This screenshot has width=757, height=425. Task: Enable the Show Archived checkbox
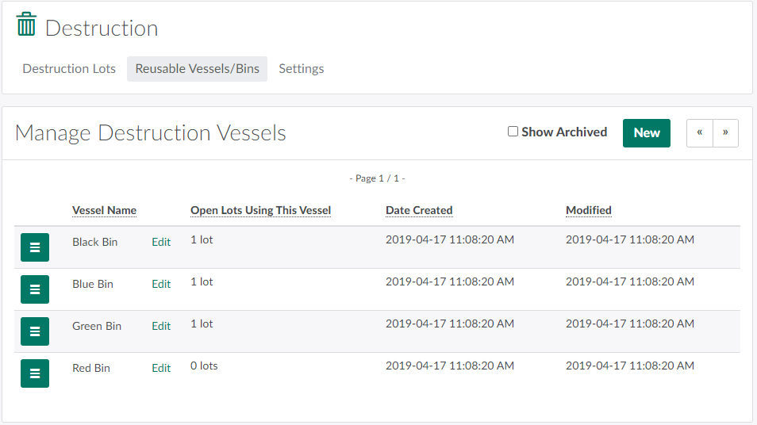coord(513,132)
